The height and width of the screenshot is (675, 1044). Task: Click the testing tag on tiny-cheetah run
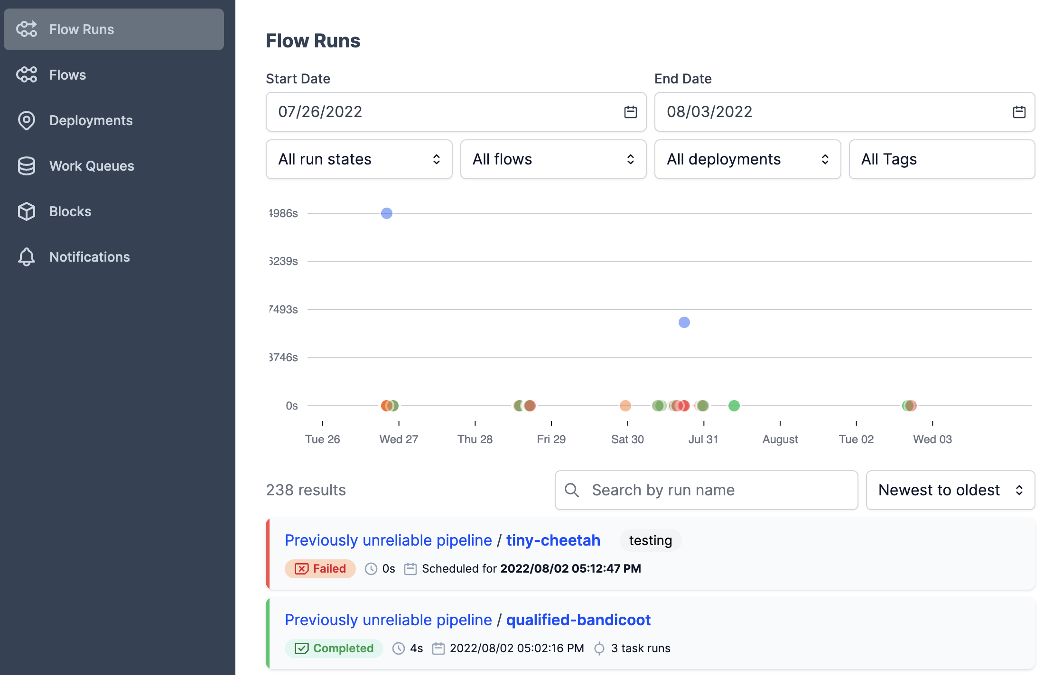pos(650,540)
